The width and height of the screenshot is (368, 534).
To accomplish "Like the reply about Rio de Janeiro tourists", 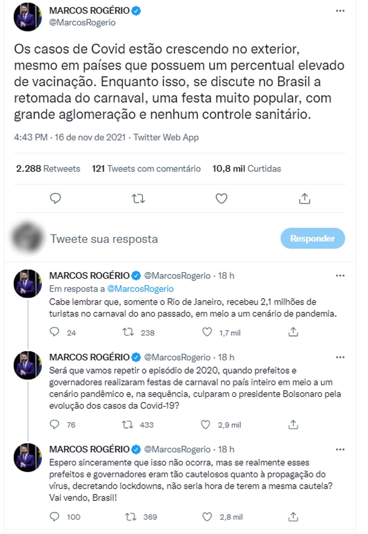I will pos(207,332).
